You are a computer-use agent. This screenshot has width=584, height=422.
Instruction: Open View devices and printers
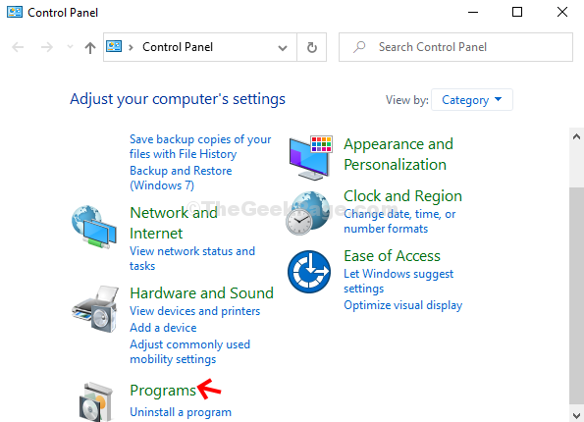(194, 311)
